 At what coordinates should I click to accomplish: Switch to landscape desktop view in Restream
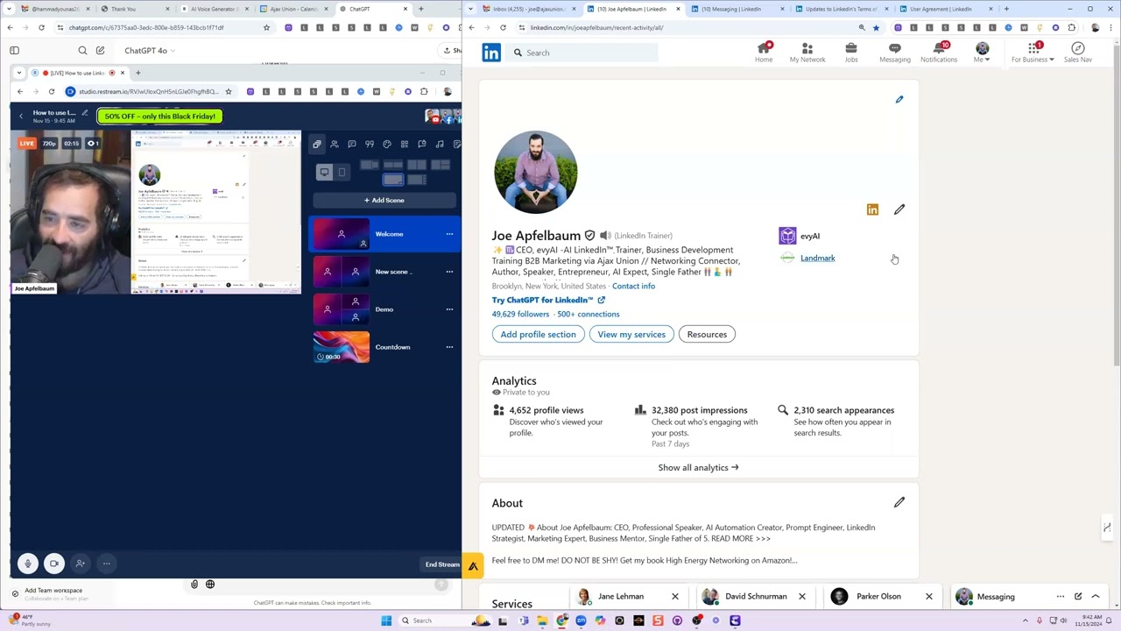coord(324,173)
